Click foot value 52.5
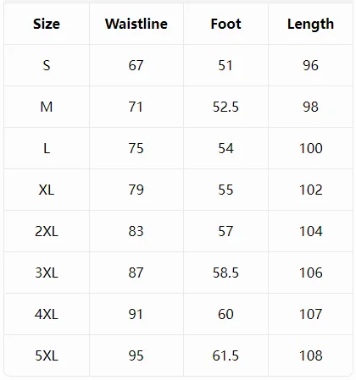356x380 pixels. 225,107
